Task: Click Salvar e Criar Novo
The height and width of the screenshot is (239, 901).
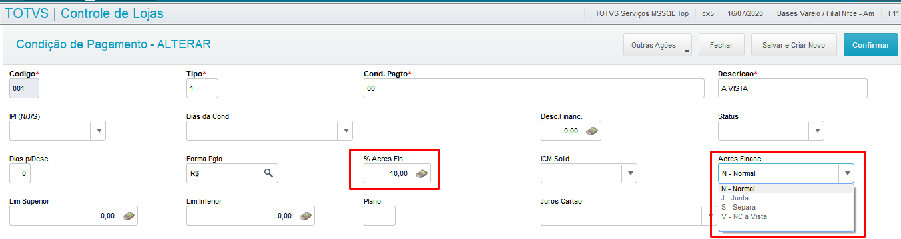Action: point(794,45)
